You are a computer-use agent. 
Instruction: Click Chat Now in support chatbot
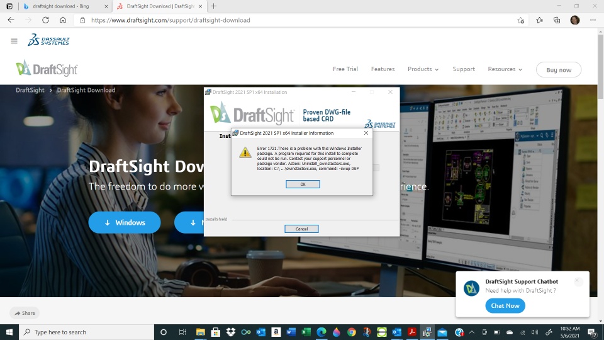coord(505,306)
